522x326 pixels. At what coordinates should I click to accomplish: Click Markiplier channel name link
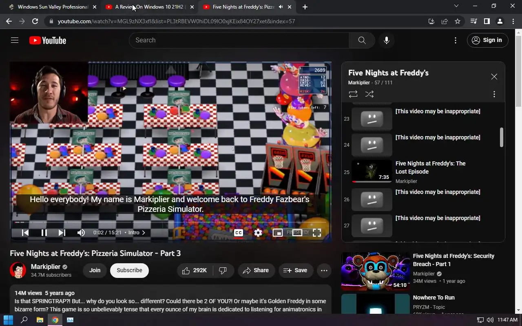point(46,267)
